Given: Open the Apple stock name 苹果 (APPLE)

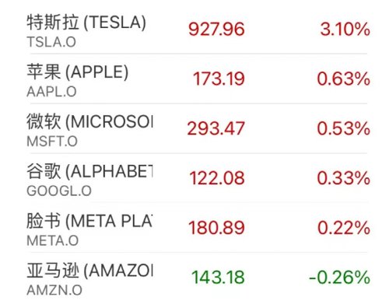Looking at the screenshot, I should tap(78, 72).
